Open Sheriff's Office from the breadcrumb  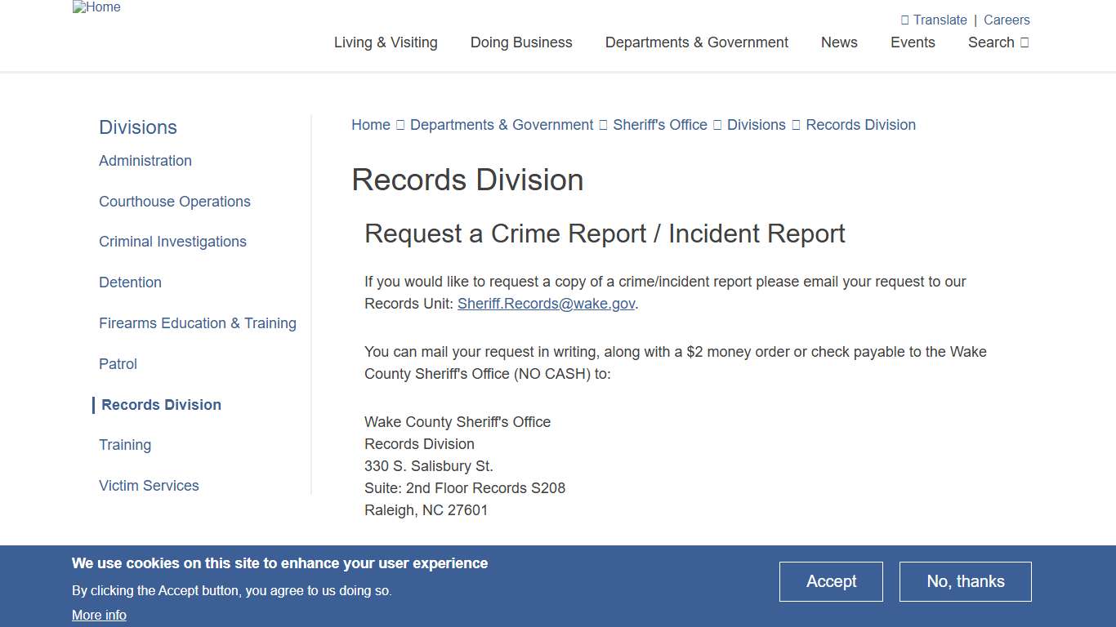[x=660, y=124]
